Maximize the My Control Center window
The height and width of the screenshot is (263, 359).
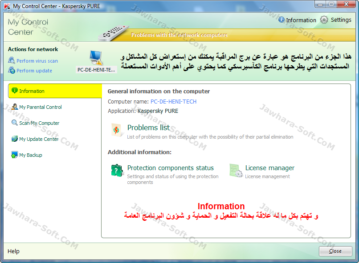331,4
